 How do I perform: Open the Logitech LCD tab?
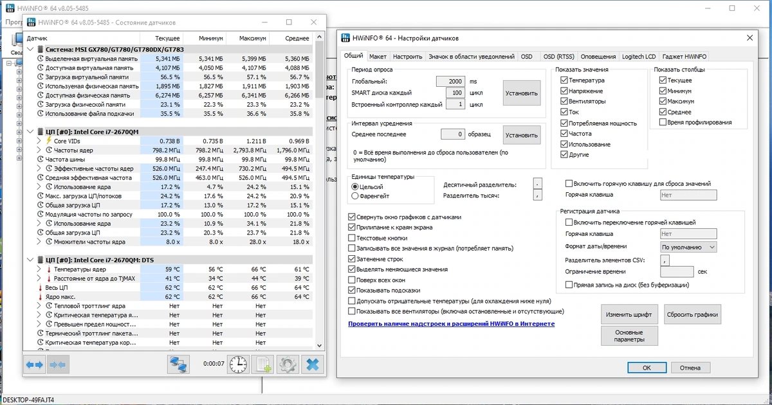click(x=639, y=57)
